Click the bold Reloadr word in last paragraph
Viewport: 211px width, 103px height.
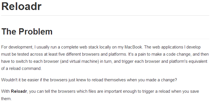pos(19,91)
